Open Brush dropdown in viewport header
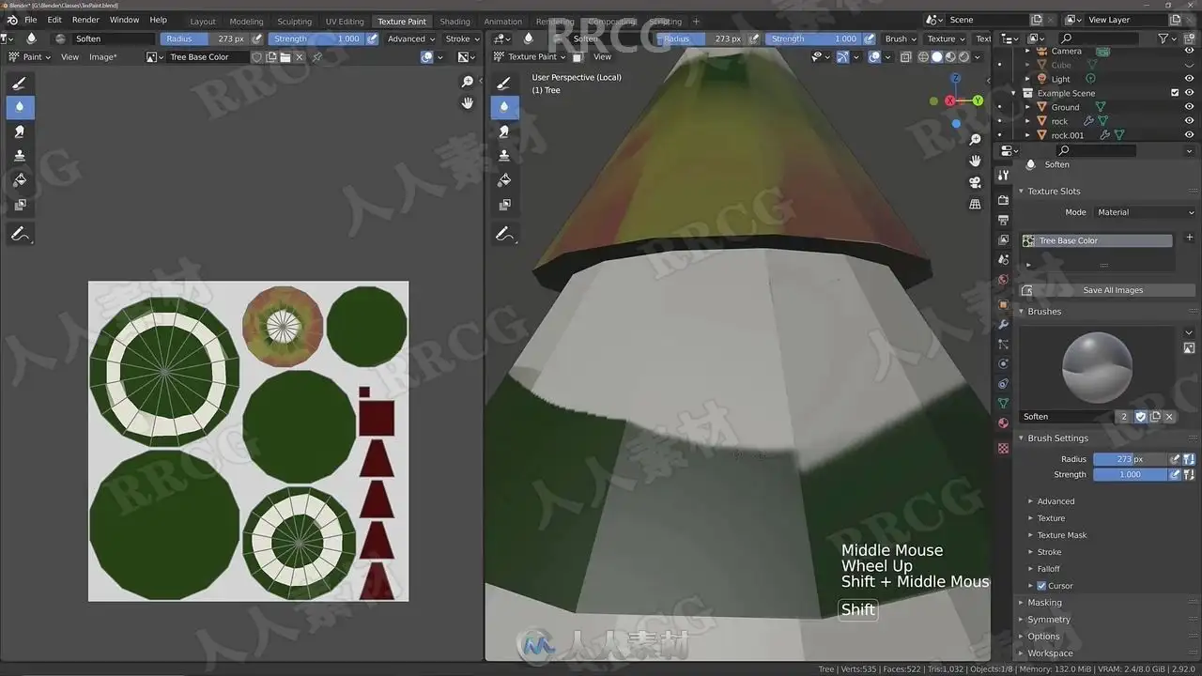 pyautogui.click(x=901, y=38)
